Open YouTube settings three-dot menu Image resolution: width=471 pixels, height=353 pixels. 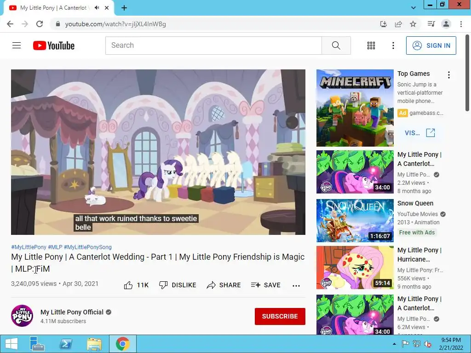pyautogui.click(x=393, y=46)
